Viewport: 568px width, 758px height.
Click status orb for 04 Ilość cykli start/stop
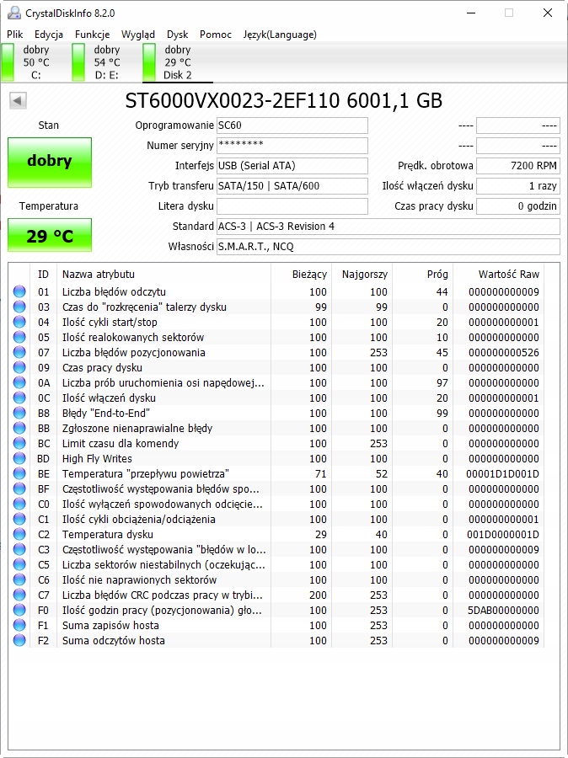point(19,322)
